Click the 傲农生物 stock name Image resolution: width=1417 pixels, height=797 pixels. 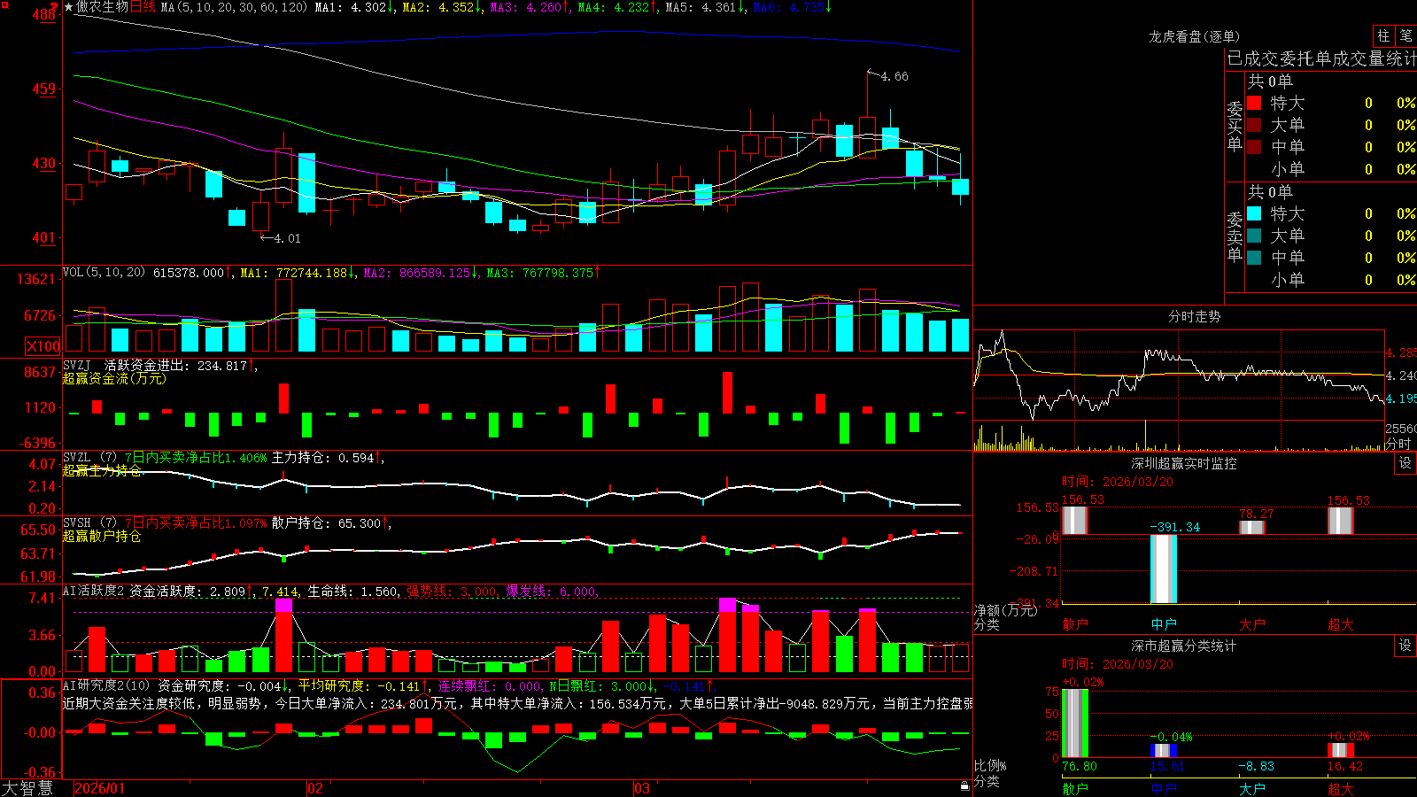tap(103, 7)
